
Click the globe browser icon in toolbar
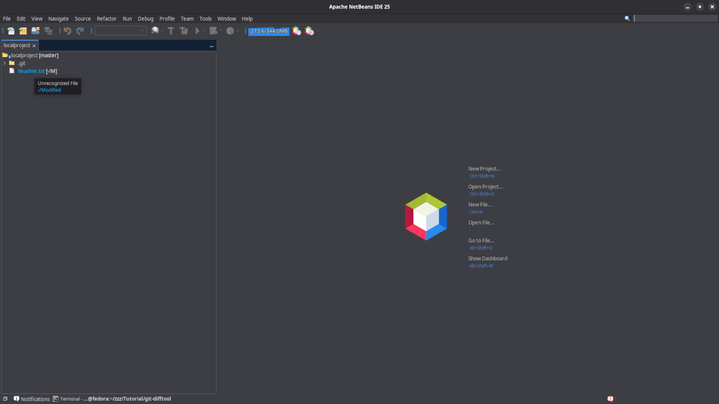click(x=154, y=31)
